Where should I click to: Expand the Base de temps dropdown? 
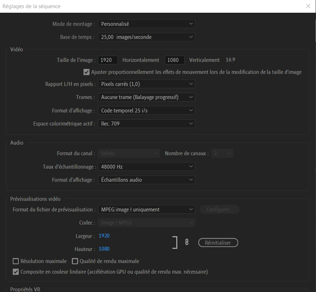pos(146,37)
